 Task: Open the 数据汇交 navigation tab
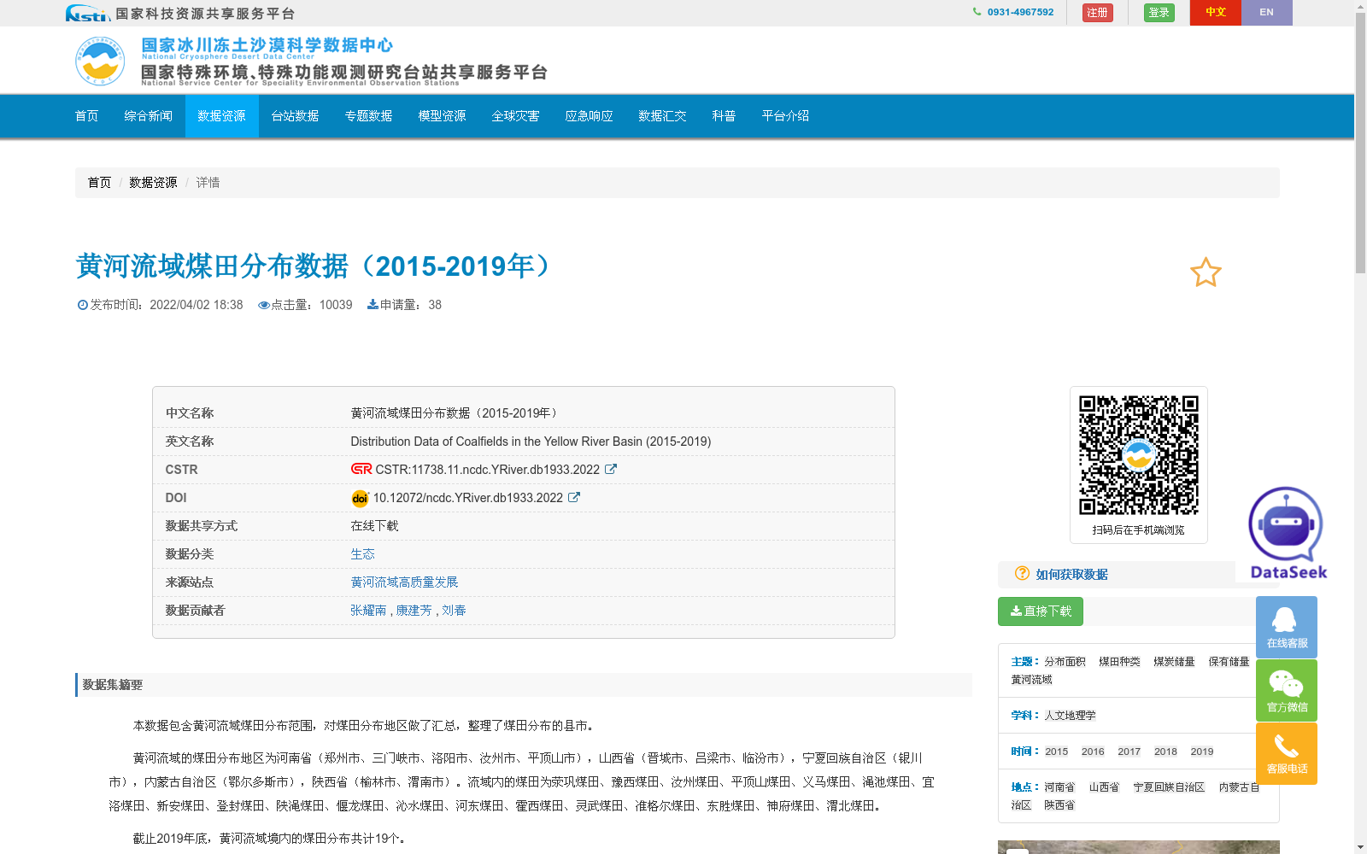(663, 116)
